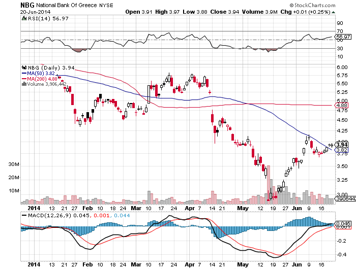Click the High 3.97 value
This screenshot has width=356, height=269.
[167, 12]
